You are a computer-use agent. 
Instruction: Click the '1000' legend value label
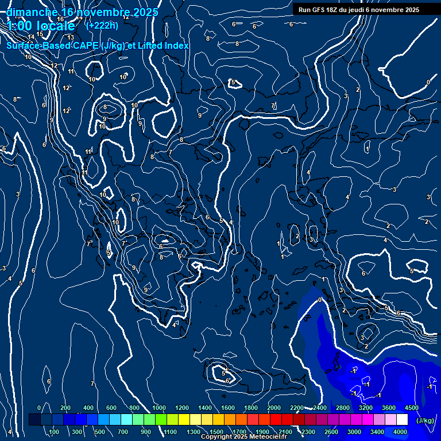click(x=159, y=408)
